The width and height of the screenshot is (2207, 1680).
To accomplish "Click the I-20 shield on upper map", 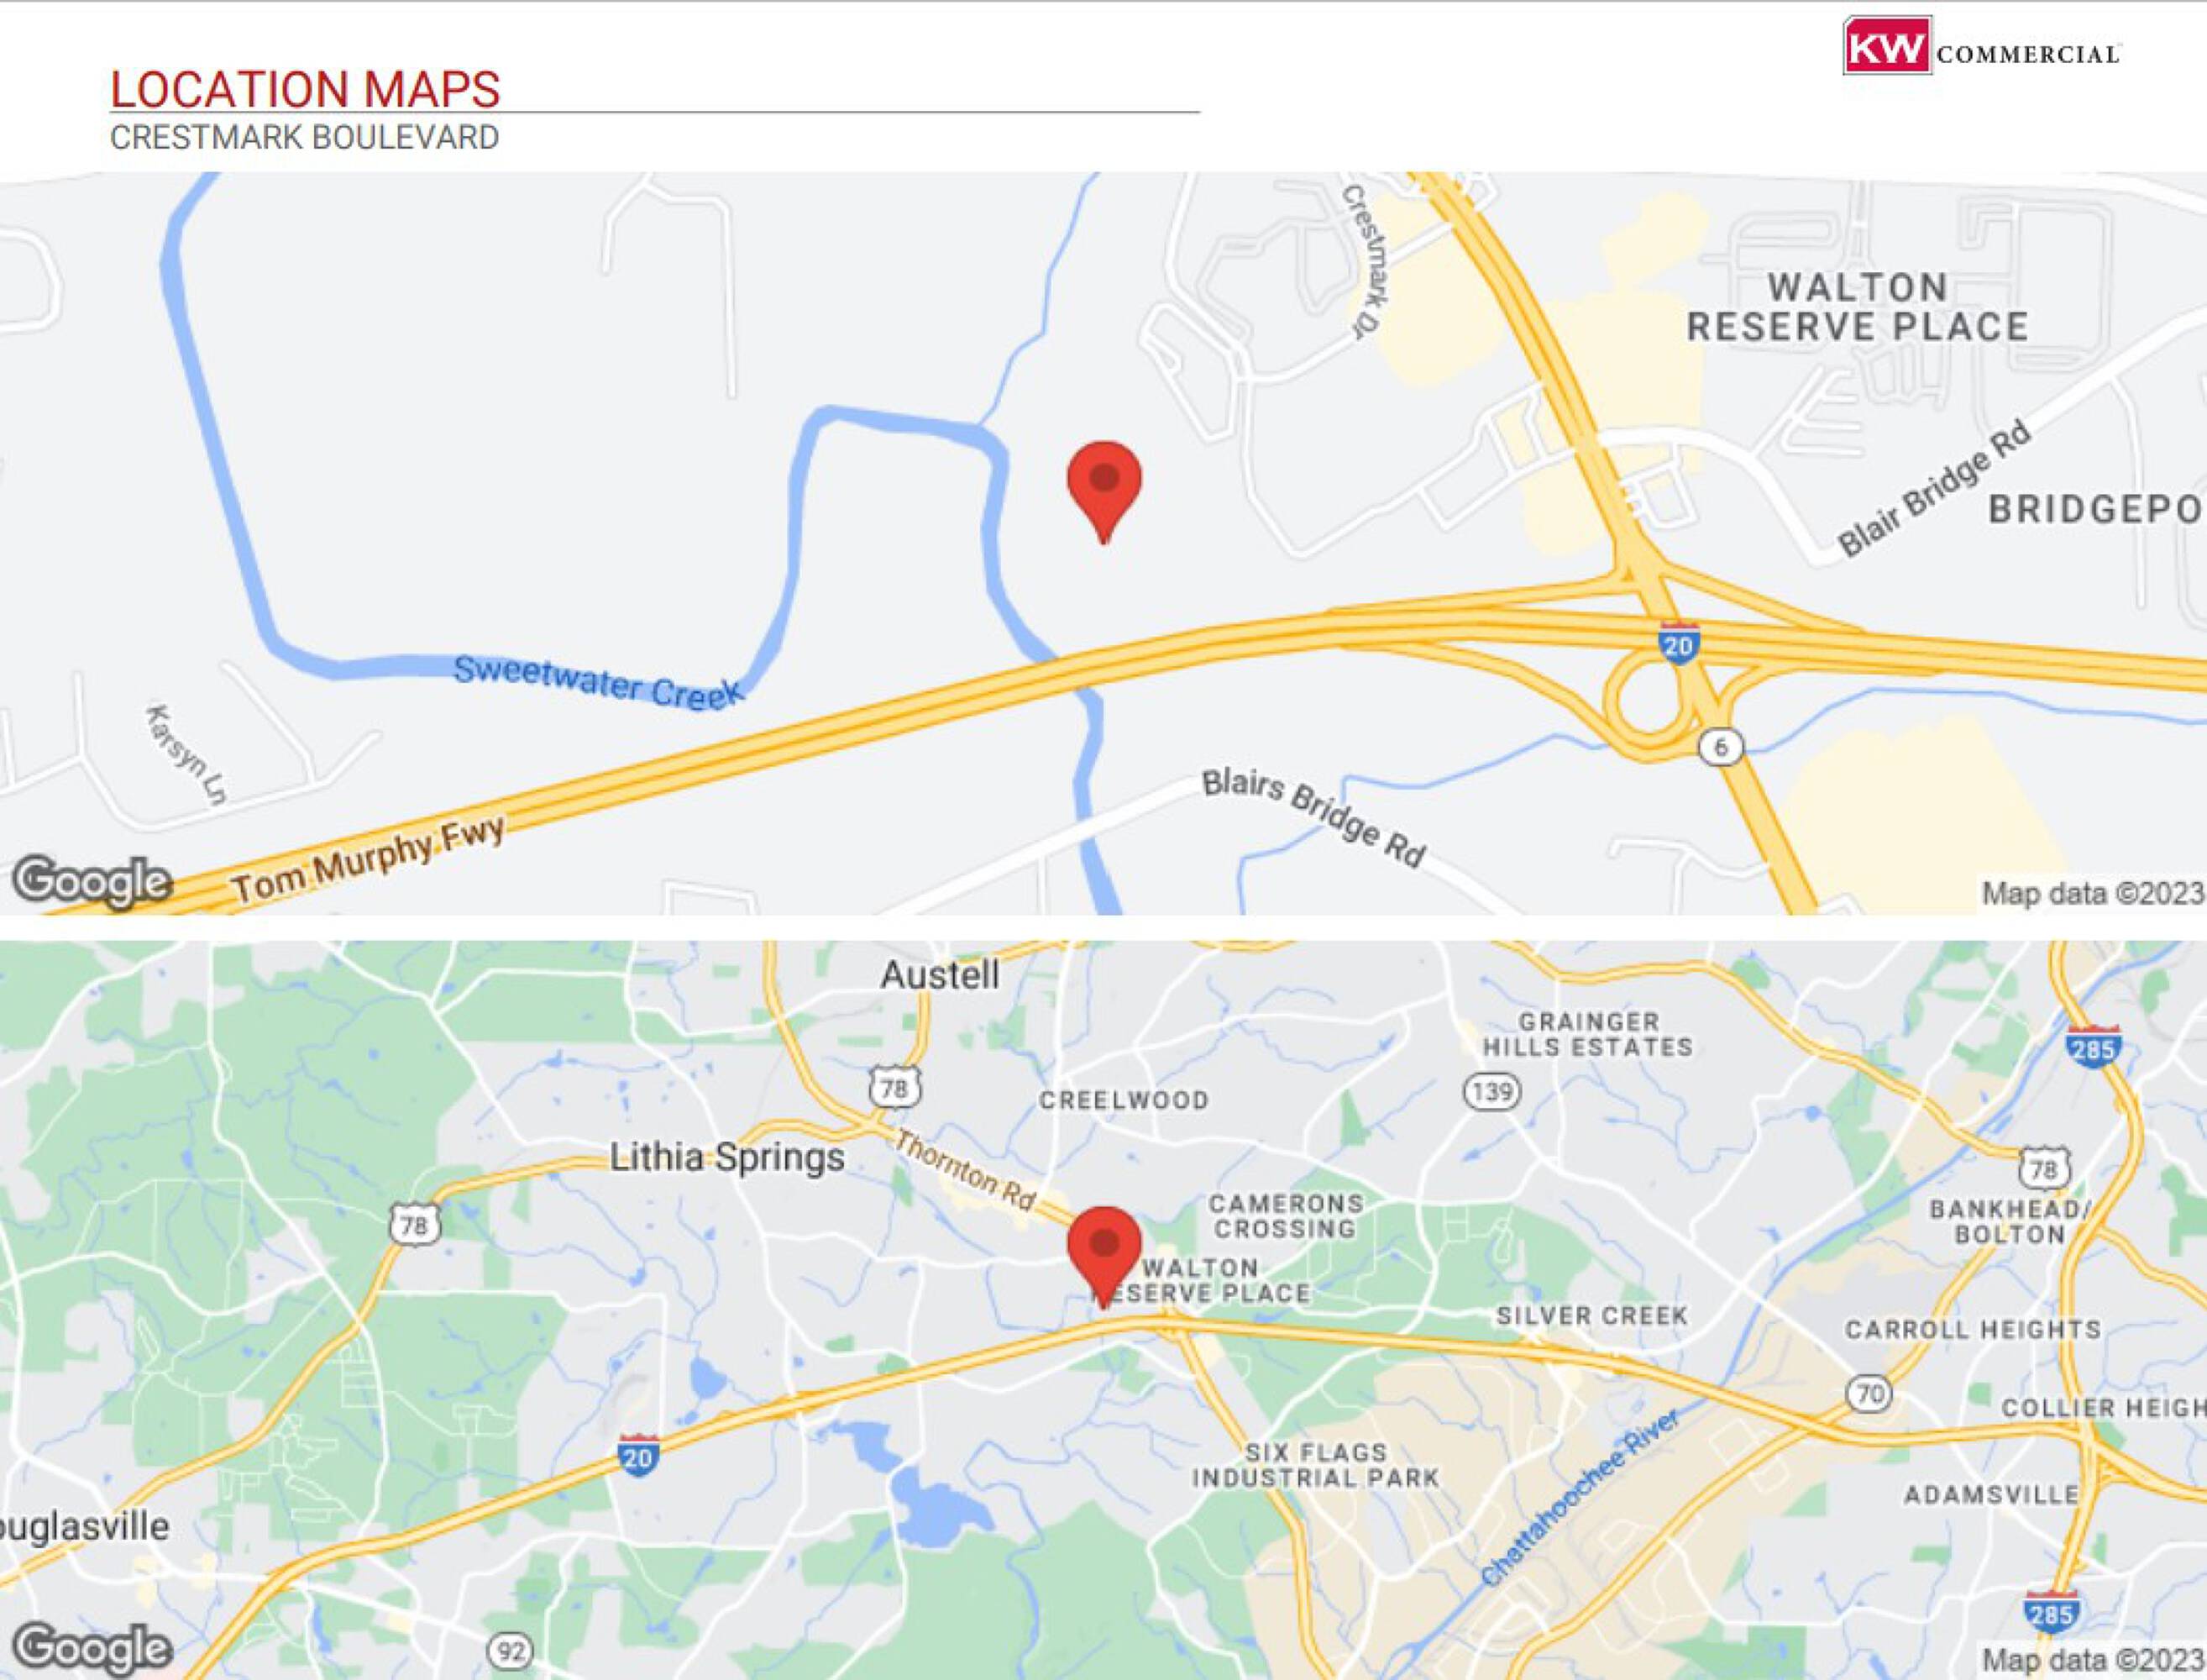I will click(1677, 642).
